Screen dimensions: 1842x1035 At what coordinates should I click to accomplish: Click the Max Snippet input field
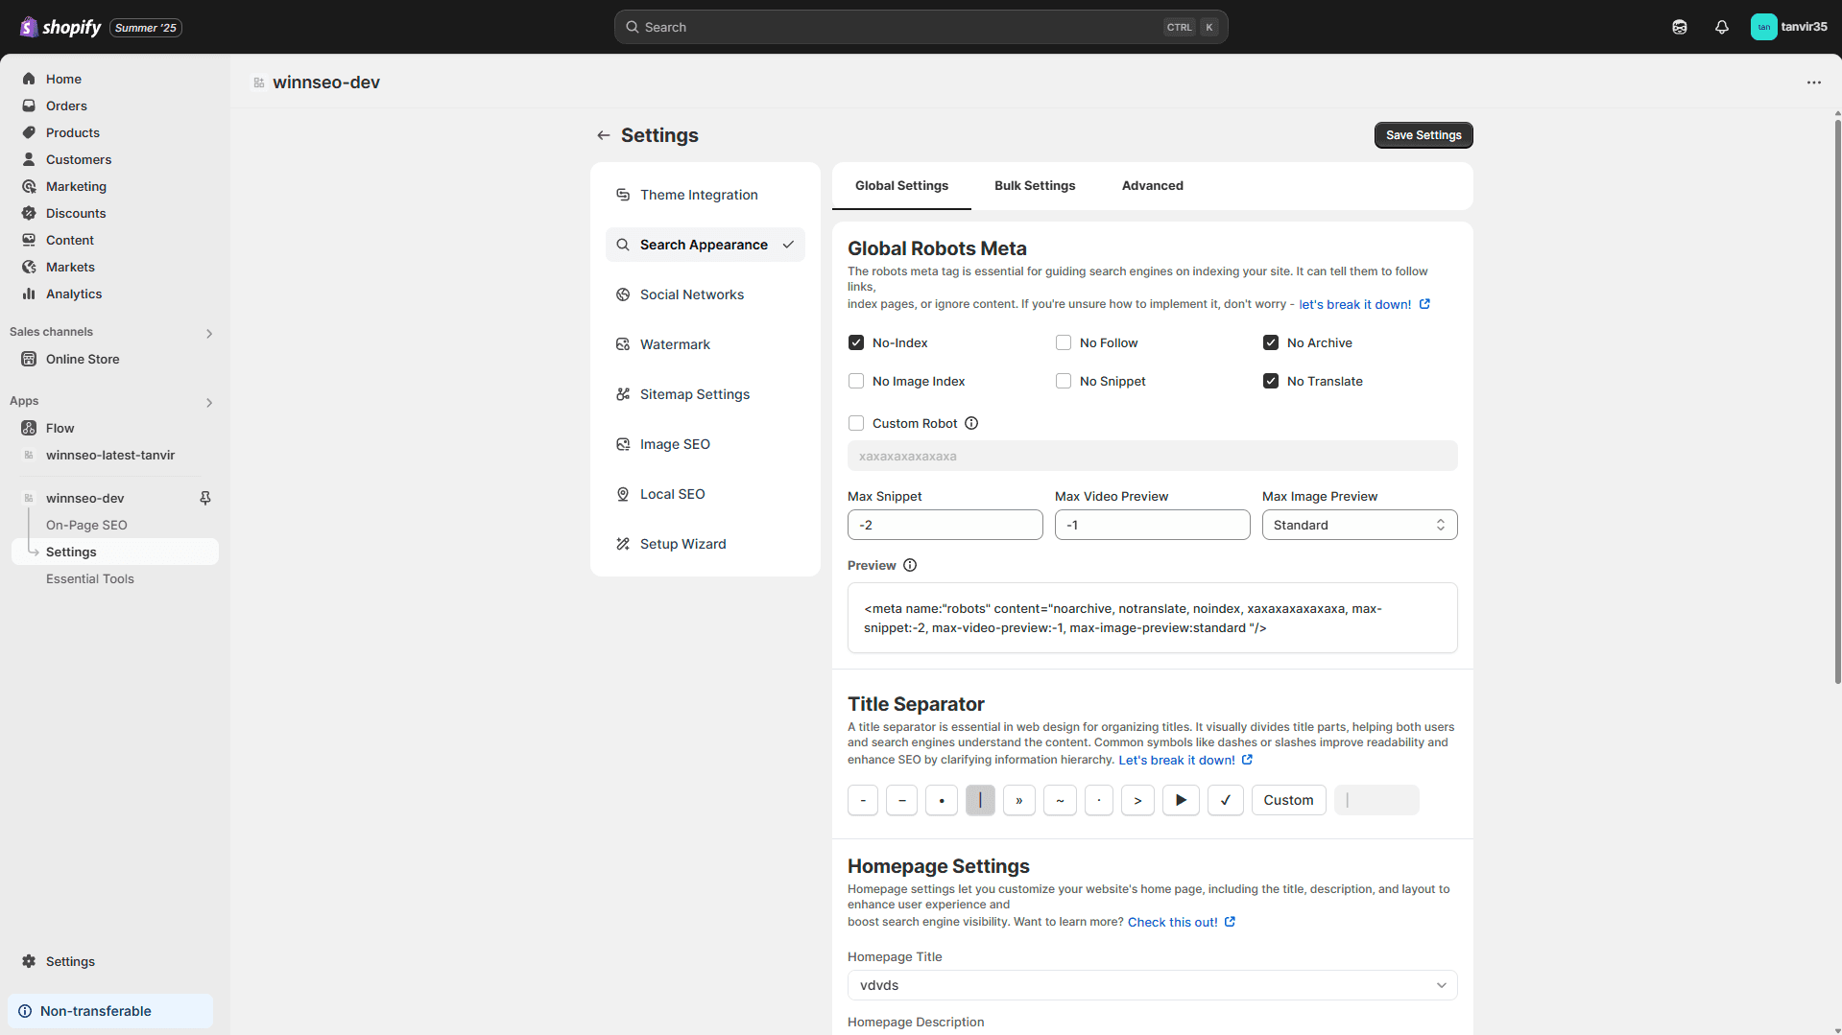pyautogui.click(x=945, y=525)
